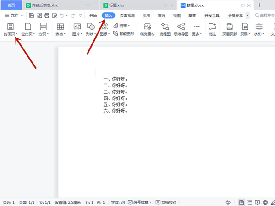Viewport: 275px width, 206px height.
Task: Print the document with the printer icon
Action: click(47, 16)
